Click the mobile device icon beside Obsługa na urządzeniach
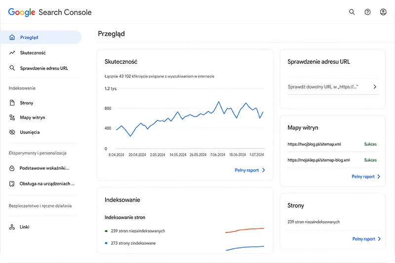Screen dimensions: 395x263 pyautogui.click(x=12, y=184)
